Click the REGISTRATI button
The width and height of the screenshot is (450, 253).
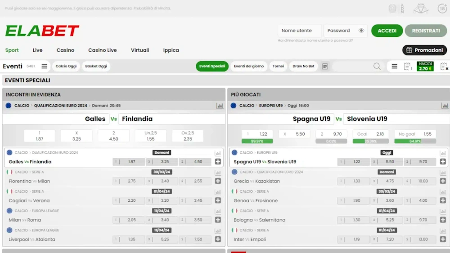pos(426,31)
